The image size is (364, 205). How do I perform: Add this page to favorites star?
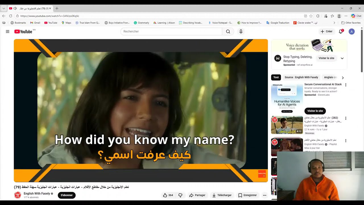click(311, 16)
